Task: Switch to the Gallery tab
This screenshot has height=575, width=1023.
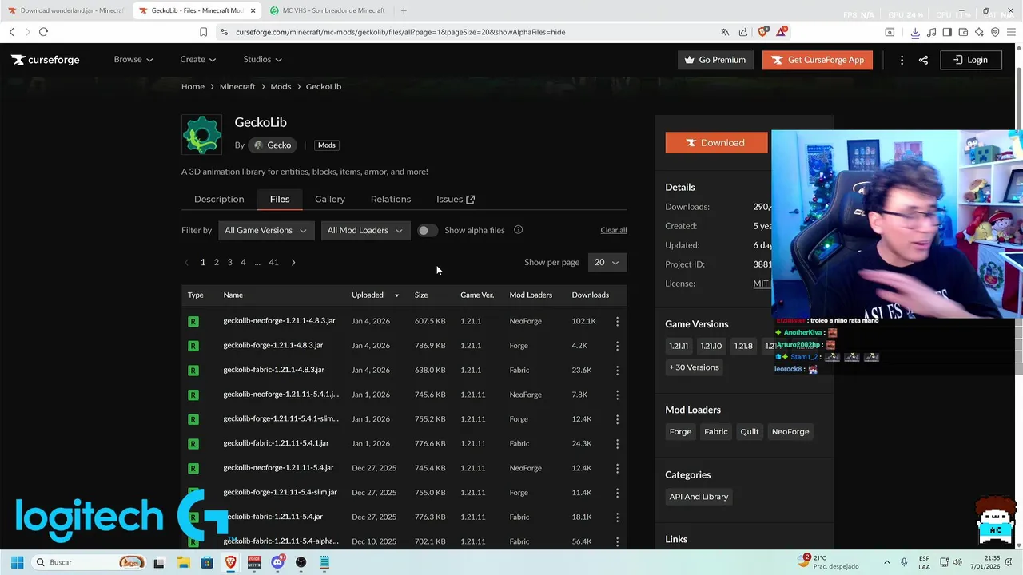Action: tap(330, 199)
